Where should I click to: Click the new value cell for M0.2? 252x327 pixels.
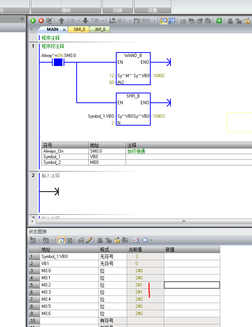pos(192,285)
